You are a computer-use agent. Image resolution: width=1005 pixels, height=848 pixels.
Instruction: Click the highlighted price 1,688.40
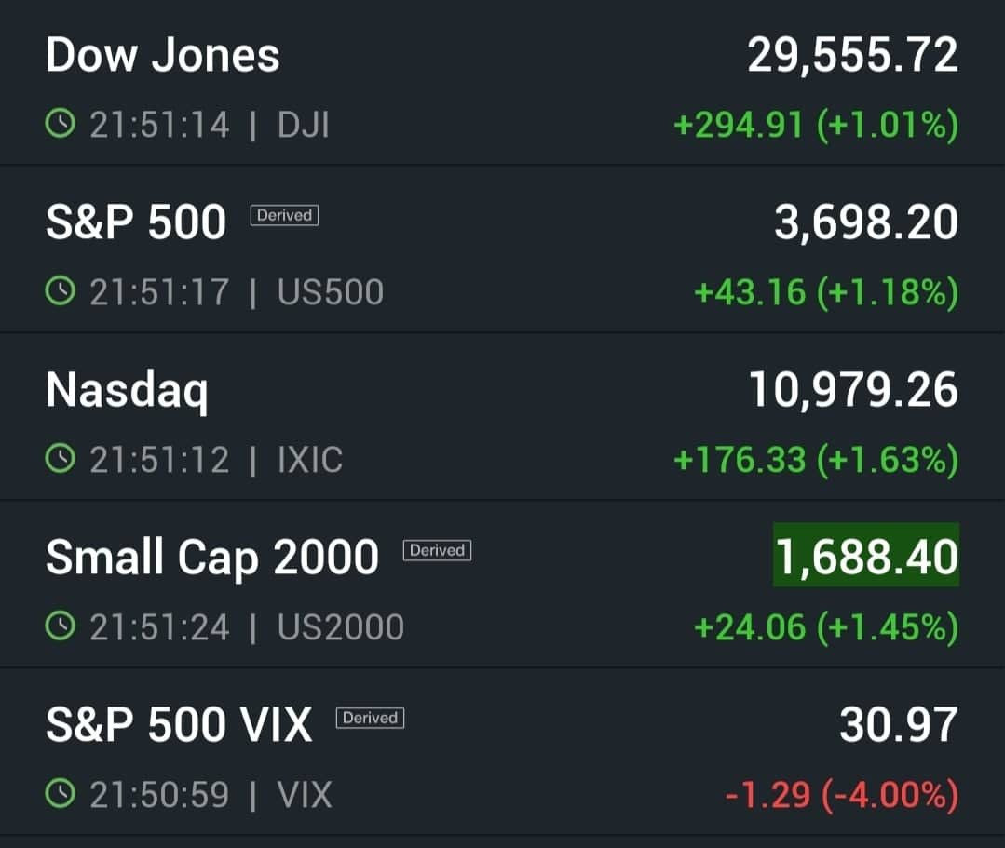866,556
